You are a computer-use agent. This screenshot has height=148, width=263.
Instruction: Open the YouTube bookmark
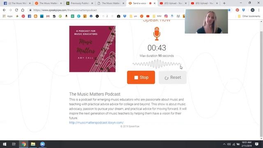click(x=148, y=16)
